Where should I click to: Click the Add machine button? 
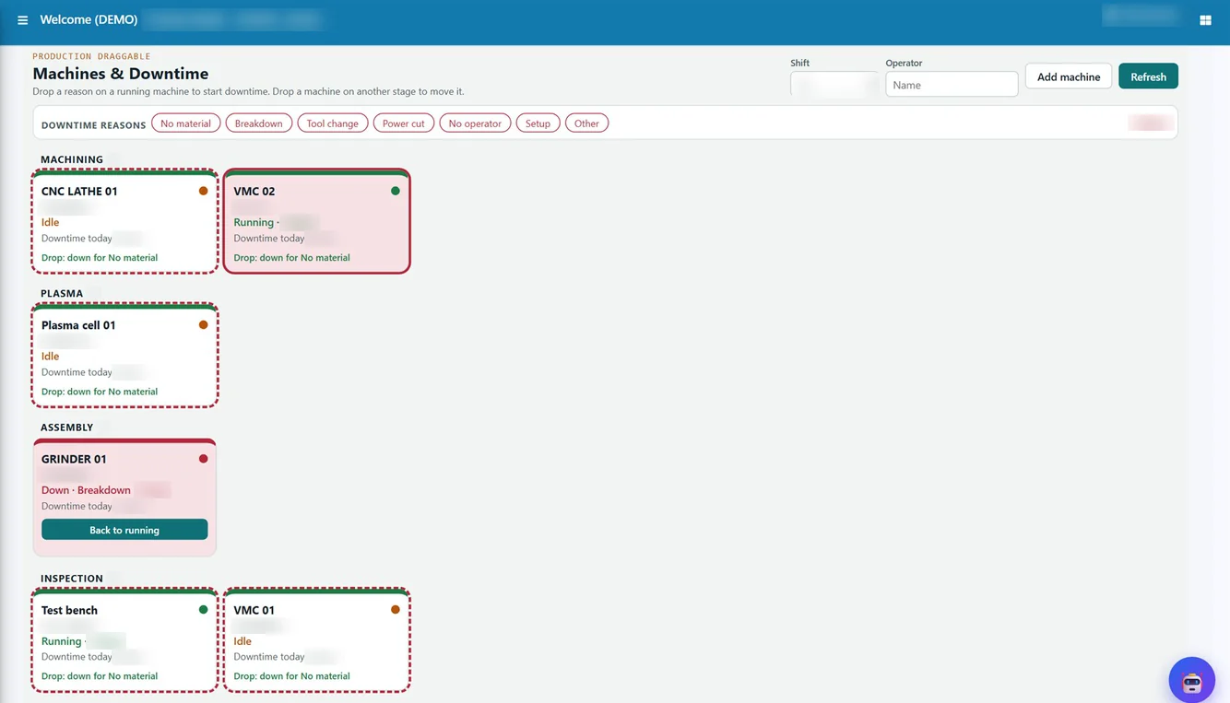1069,76
